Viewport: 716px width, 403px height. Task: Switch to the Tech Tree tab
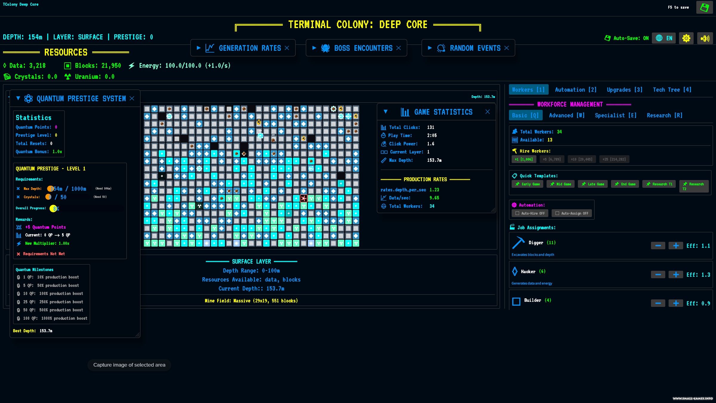[672, 90]
